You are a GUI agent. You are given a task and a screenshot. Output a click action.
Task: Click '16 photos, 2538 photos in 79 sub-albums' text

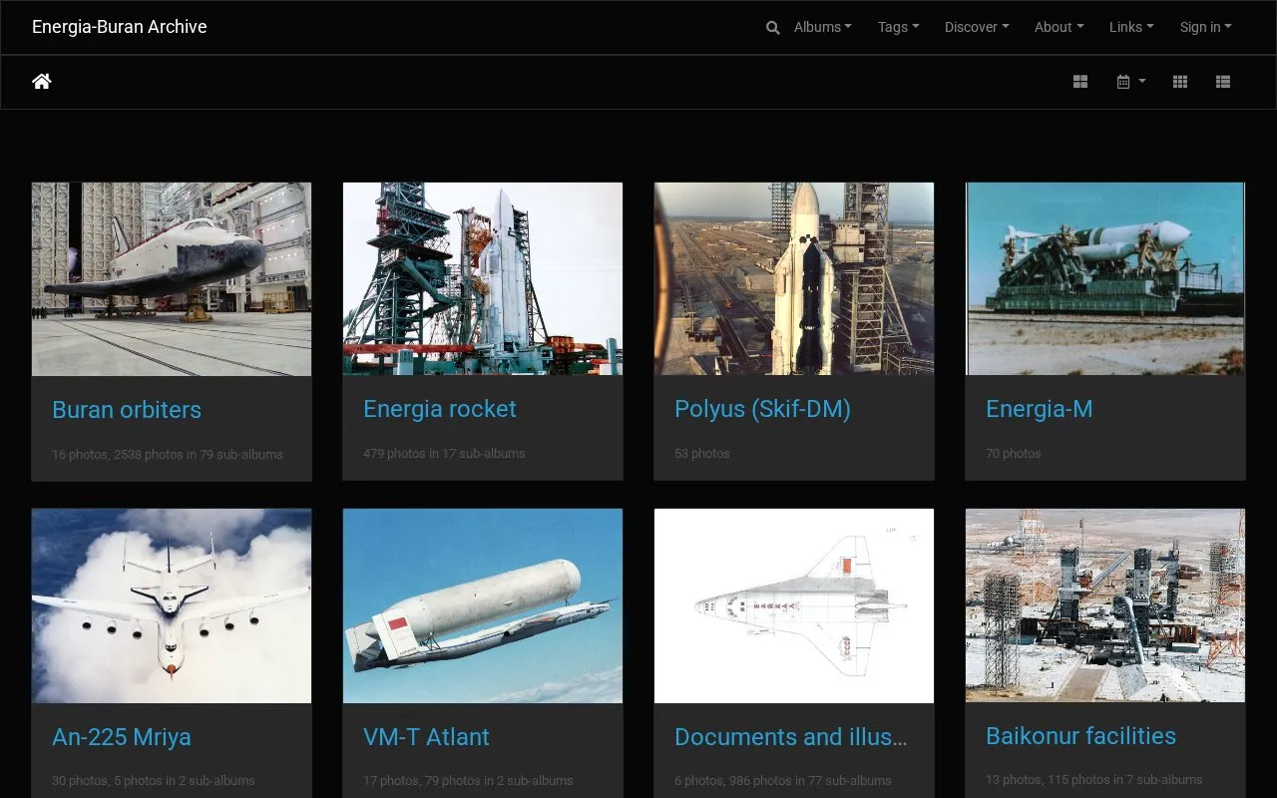[168, 455]
